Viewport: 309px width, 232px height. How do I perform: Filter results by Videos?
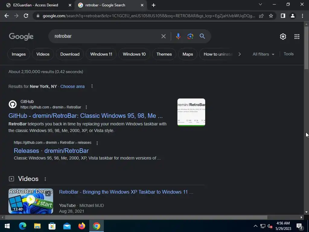point(43,54)
